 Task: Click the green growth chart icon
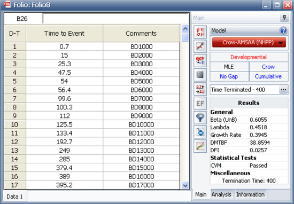[x=200, y=146]
